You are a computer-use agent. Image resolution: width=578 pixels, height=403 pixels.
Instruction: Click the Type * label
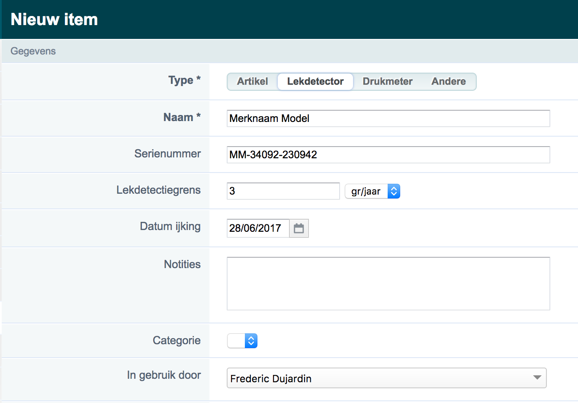point(185,80)
